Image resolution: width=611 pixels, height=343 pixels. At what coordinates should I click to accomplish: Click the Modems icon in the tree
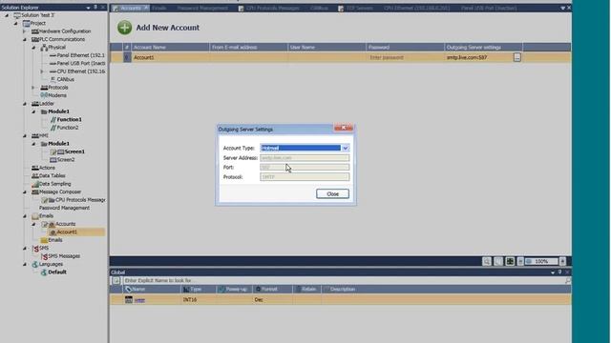tap(44, 95)
